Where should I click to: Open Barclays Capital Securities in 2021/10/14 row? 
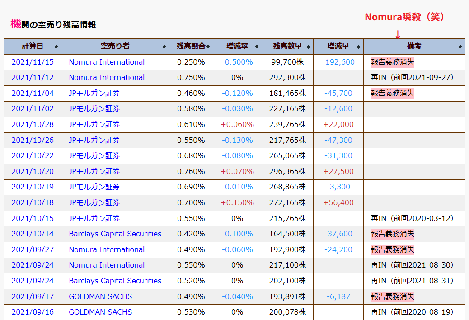115,234
